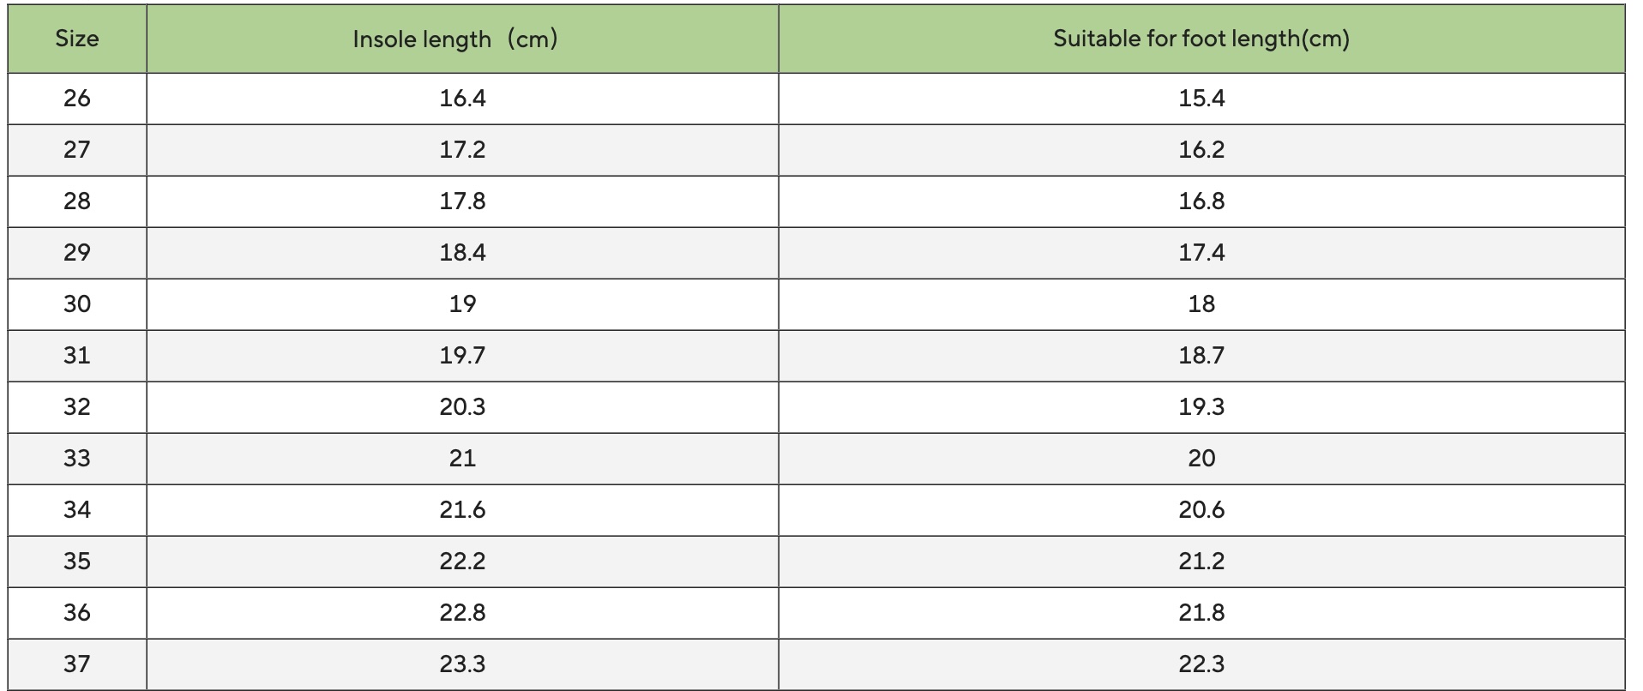The image size is (1643, 691).
Task: Click the Suitable for foot length(cm) header
Action: (1201, 39)
